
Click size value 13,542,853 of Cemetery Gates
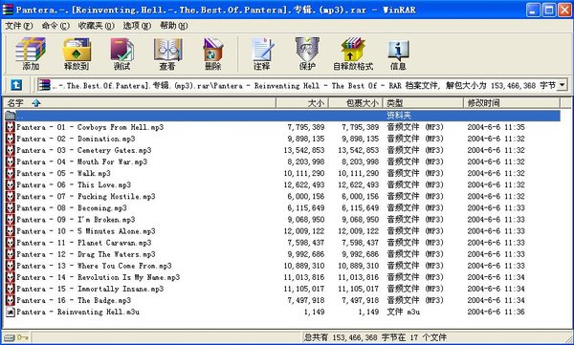pyautogui.click(x=304, y=150)
